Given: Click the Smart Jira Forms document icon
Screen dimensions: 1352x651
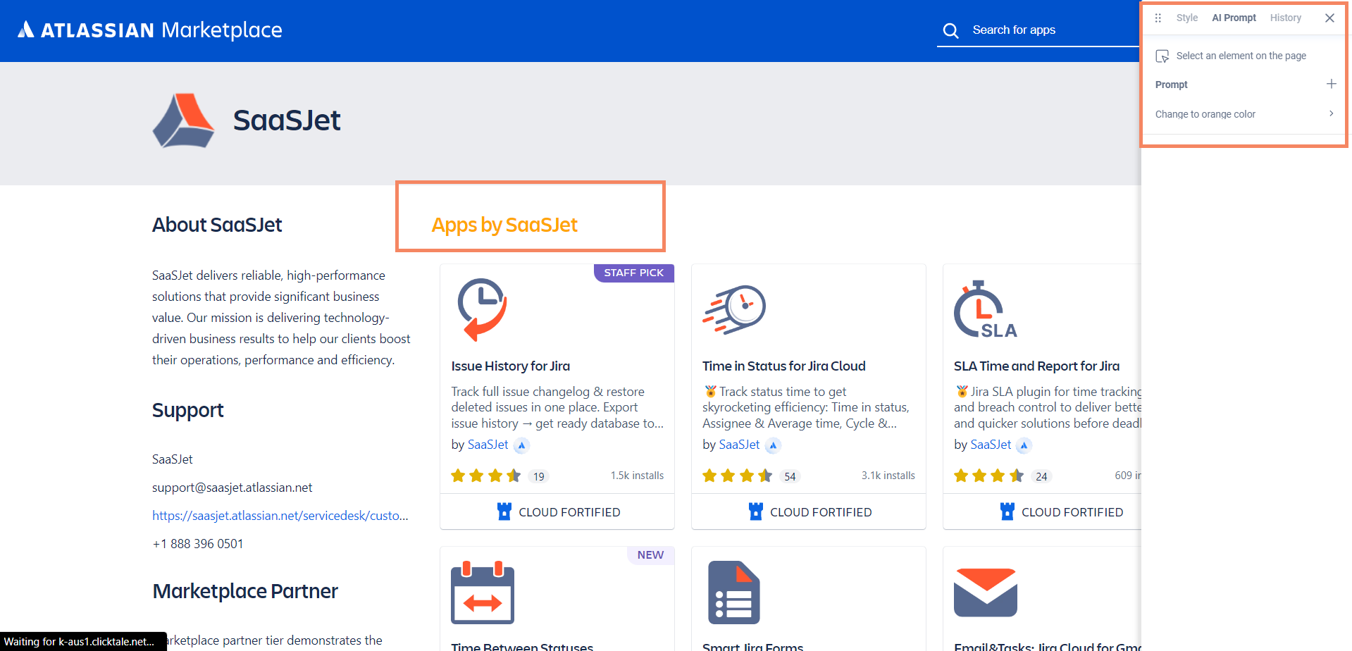Looking at the screenshot, I should coord(733,593).
